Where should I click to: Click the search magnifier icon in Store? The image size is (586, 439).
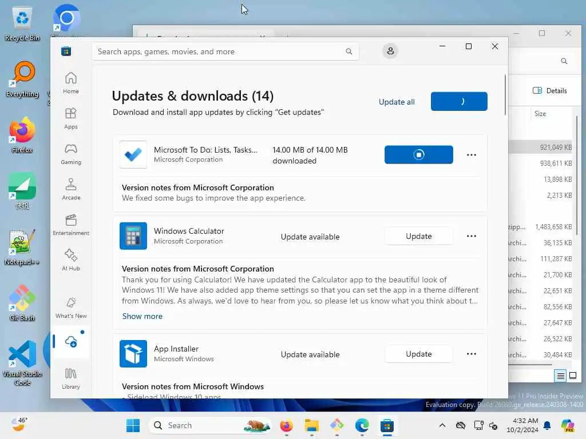(349, 51)
